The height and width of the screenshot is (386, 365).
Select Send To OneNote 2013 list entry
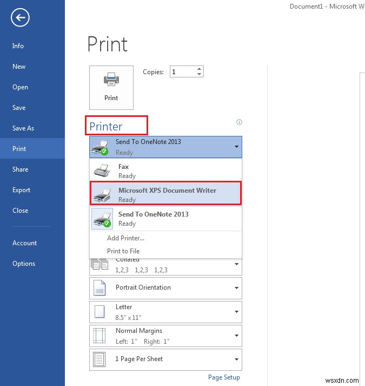coord(165,219)
